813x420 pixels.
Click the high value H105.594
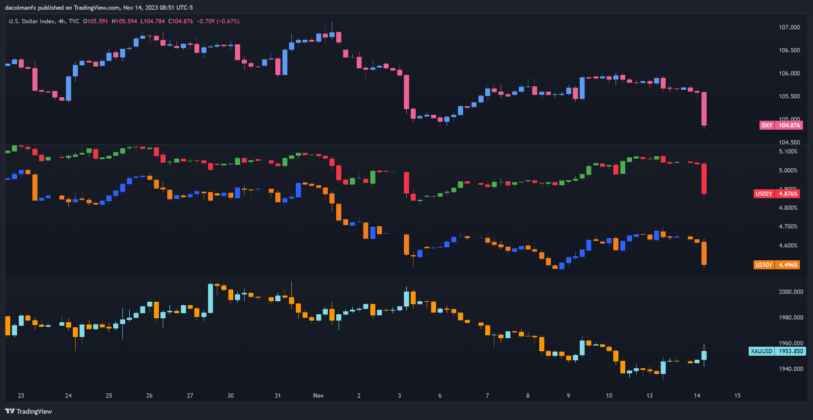pyautogui.click(x=124, y=21)
